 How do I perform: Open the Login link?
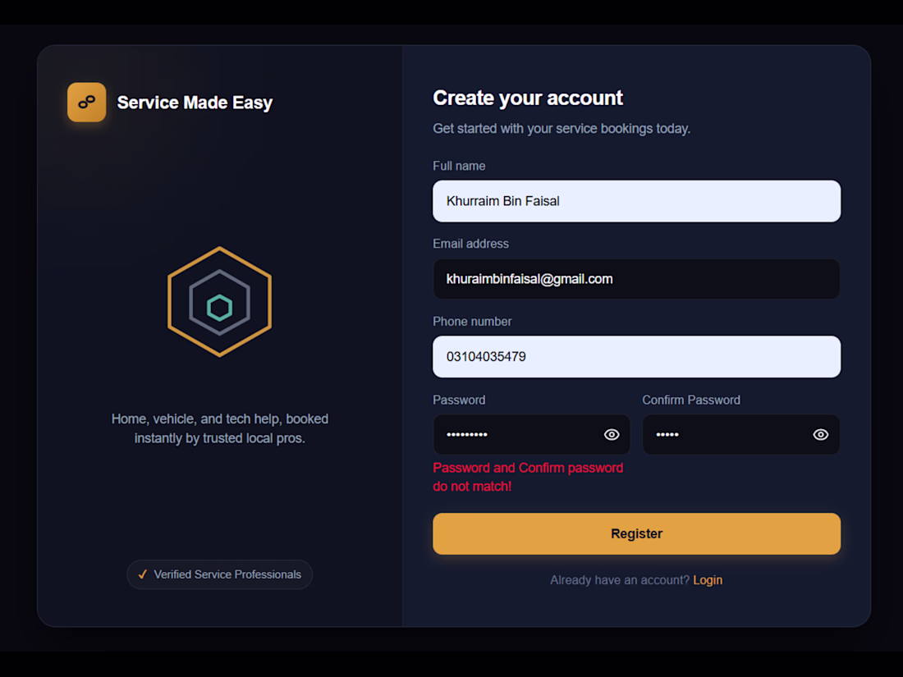tap(707, 579)
